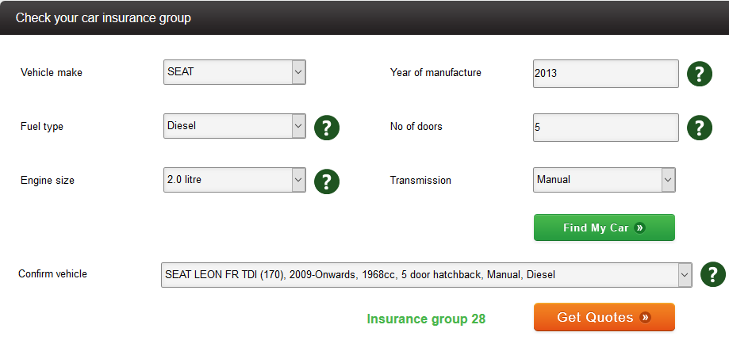The width and height of the screenshot is (729, 340).
Task: Open the Transmission Manual dropdown
Action: pos(604,180)
